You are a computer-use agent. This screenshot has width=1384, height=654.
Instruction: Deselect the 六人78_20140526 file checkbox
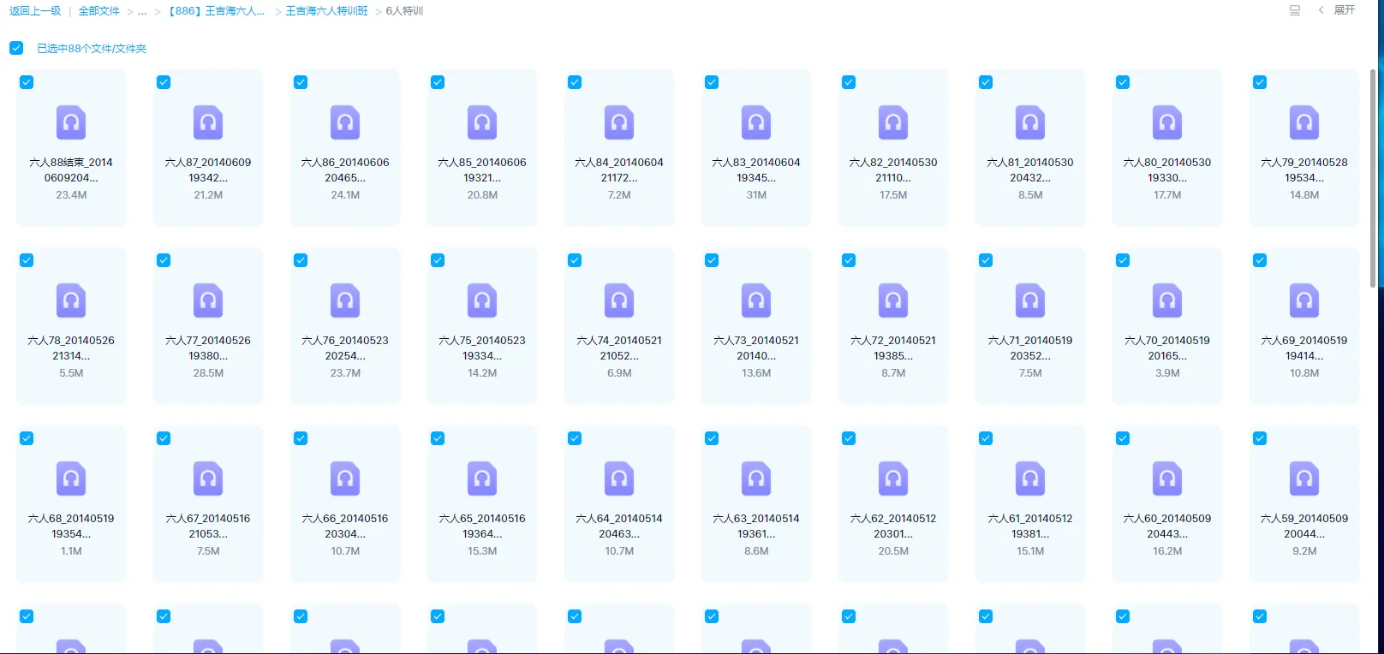click(27, 260)
